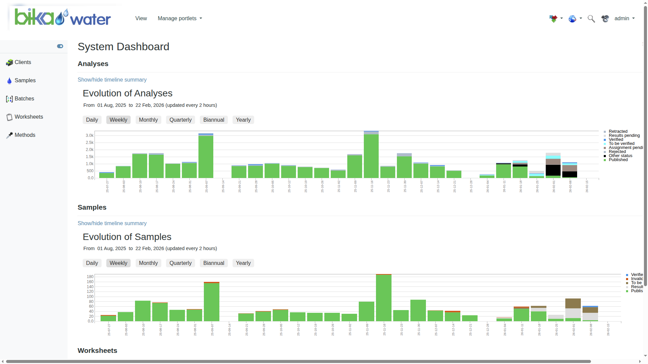Click the magnifying glass search icon
The width and height of the screenshot is (648, 364).
click(x=591, y=19)
